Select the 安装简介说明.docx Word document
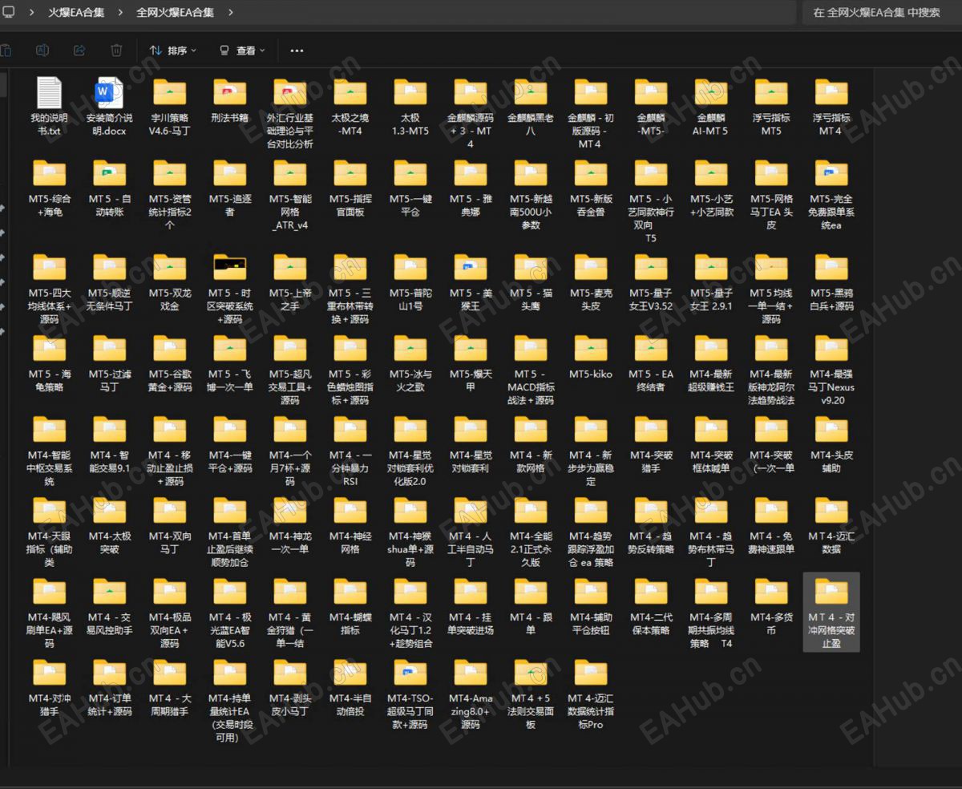 (x=109, y=107)
